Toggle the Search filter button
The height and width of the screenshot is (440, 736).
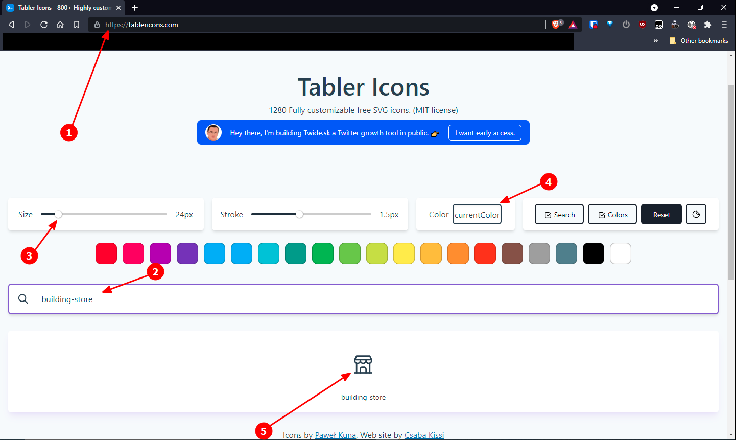(x=559, y=214)
